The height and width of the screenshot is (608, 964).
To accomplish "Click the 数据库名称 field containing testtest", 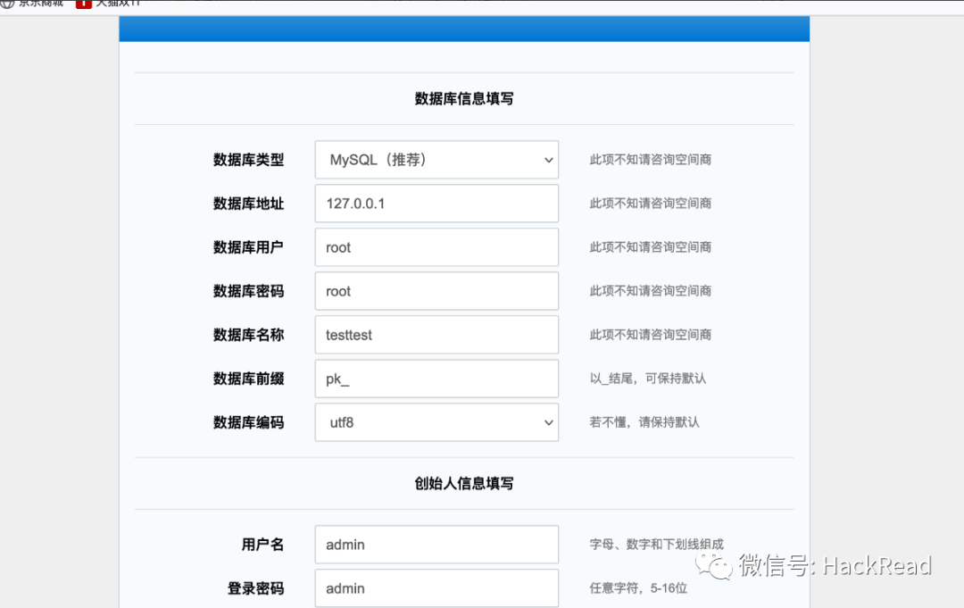I will click(x=436, y=335).
